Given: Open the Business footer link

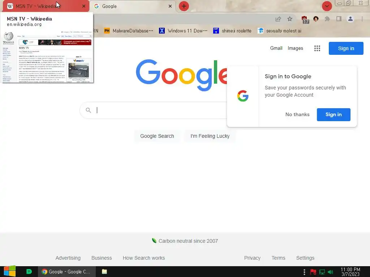Looking at the screenshot, I should [102, 258].
